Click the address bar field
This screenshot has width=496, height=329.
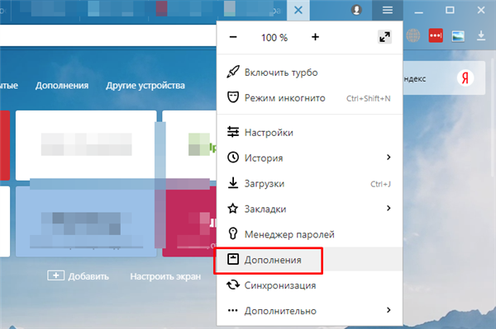pos(108,35)
